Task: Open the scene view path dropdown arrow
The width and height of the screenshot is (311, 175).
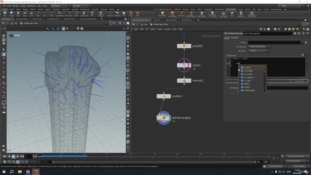Action: 106,23
